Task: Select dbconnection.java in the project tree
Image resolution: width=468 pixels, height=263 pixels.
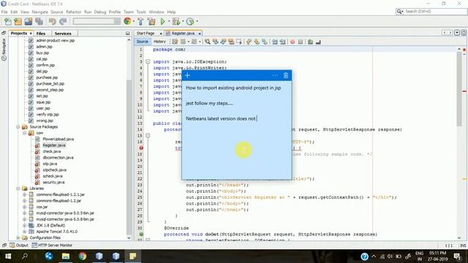Action: click(58, 158)
